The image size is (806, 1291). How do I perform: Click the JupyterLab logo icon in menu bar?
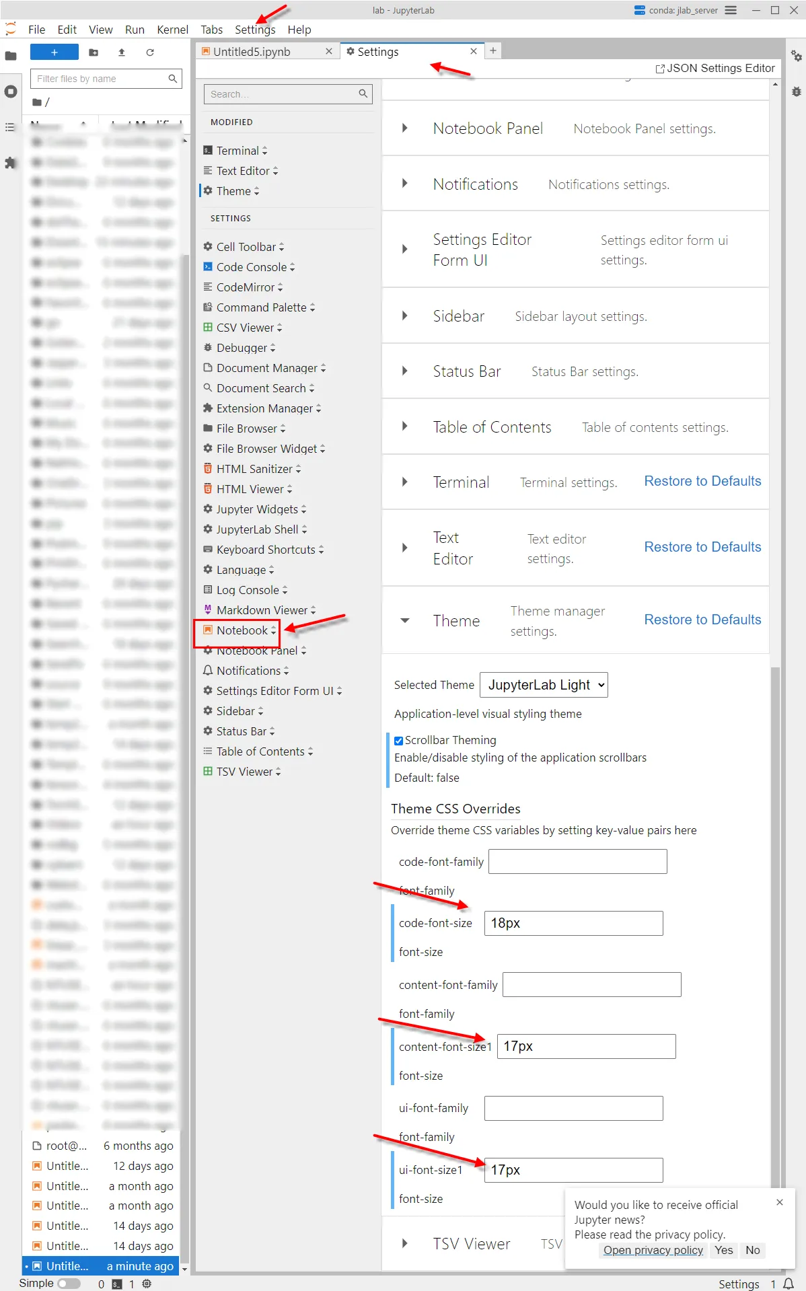point(11,29)
